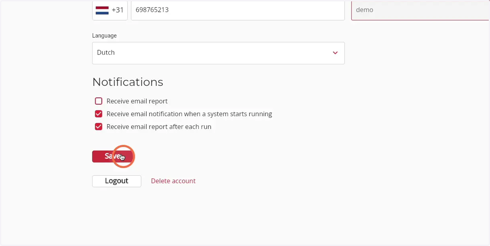Select the Netherlands flag icon
This screenshot has height=246, width=490.
pyautogui.click(x=102, y=10)
